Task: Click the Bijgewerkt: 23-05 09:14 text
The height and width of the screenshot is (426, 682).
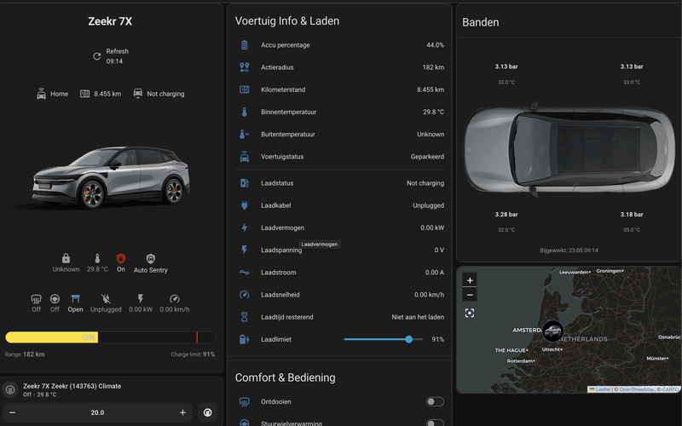Action: coord(569,250)
